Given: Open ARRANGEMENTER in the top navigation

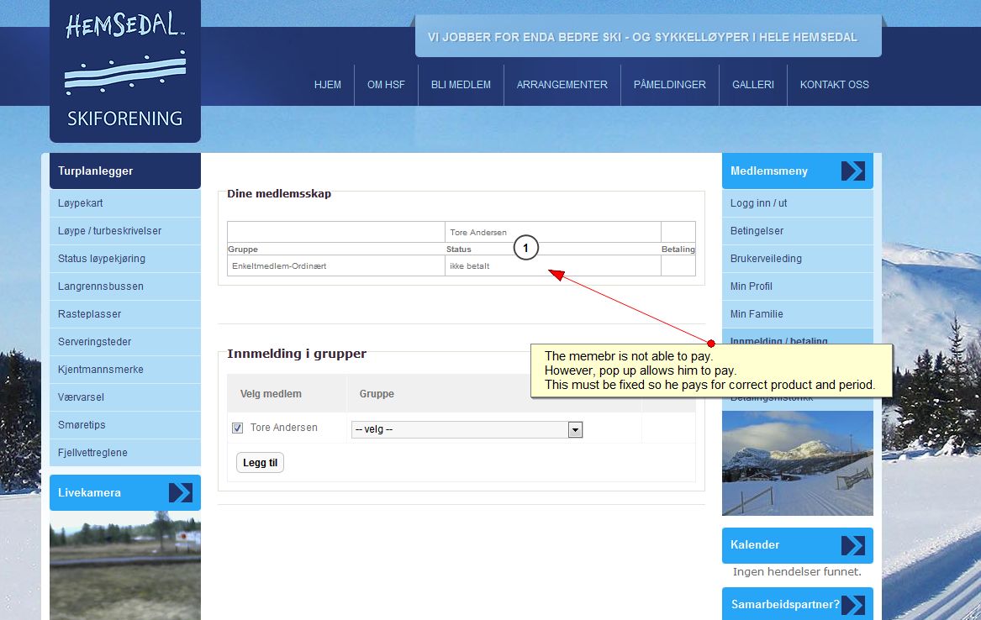Looking at the screenshot, I should [562, 84].
